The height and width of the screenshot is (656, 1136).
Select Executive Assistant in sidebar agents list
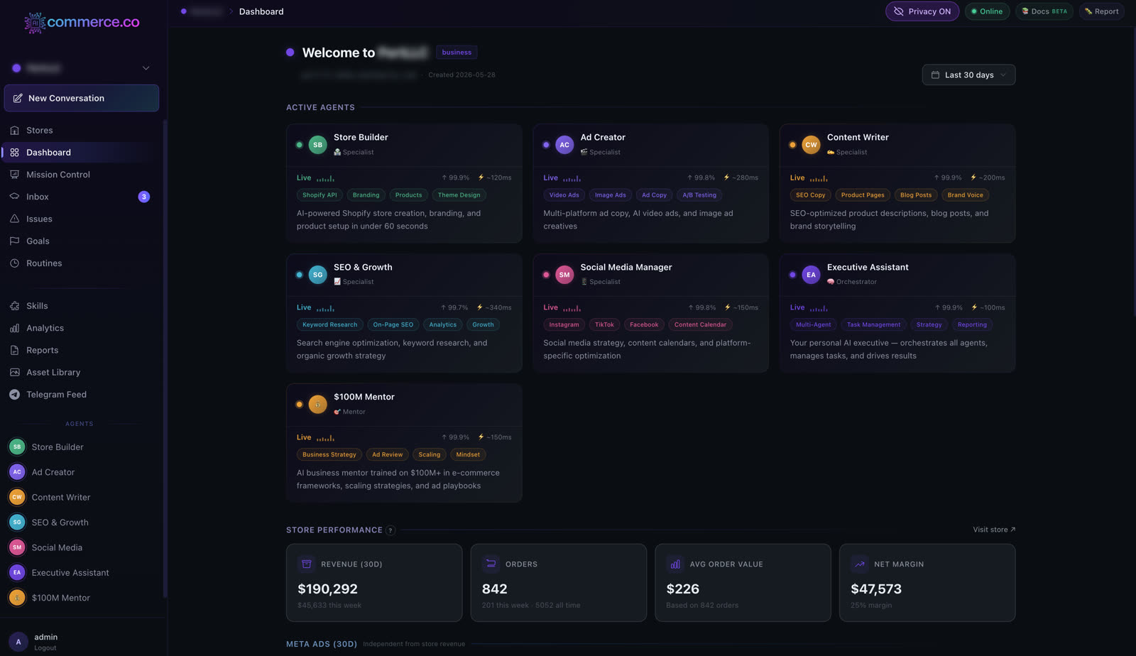82,573
